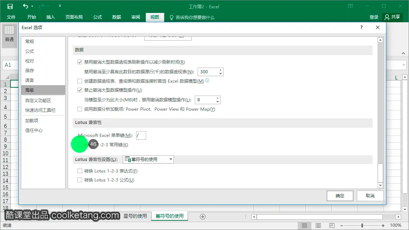Screen dimensions: 409x230
Task: Collapse the ribbon with the chevron
Action: click(x=403, y=53)
